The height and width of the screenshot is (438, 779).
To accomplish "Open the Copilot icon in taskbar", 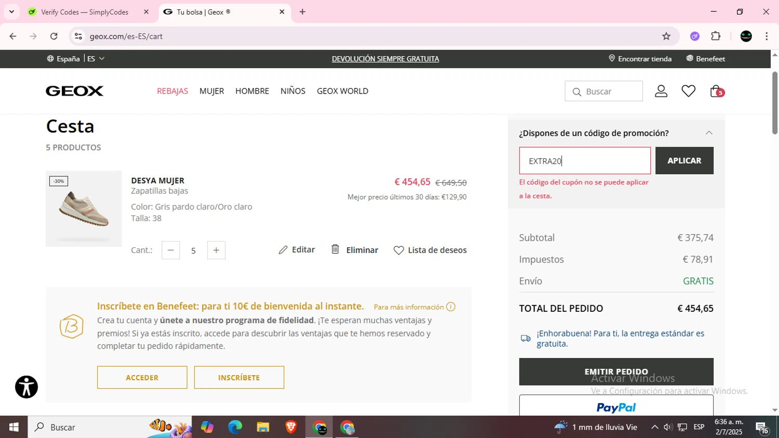I will pos(207,427).
